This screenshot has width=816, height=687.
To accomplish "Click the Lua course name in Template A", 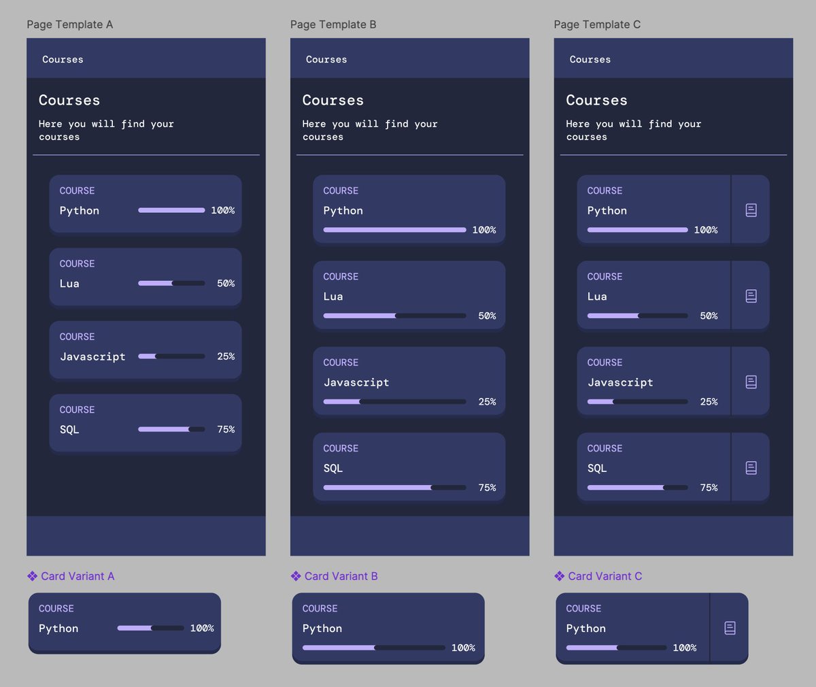I will click(69, 284).
